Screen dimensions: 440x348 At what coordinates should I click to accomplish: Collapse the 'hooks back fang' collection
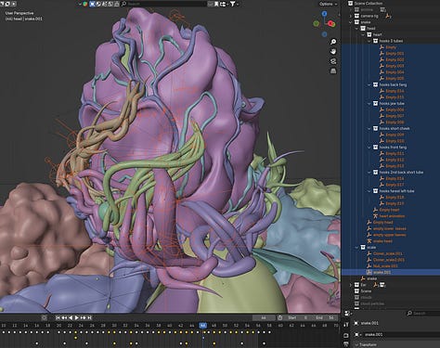[369, 84]
